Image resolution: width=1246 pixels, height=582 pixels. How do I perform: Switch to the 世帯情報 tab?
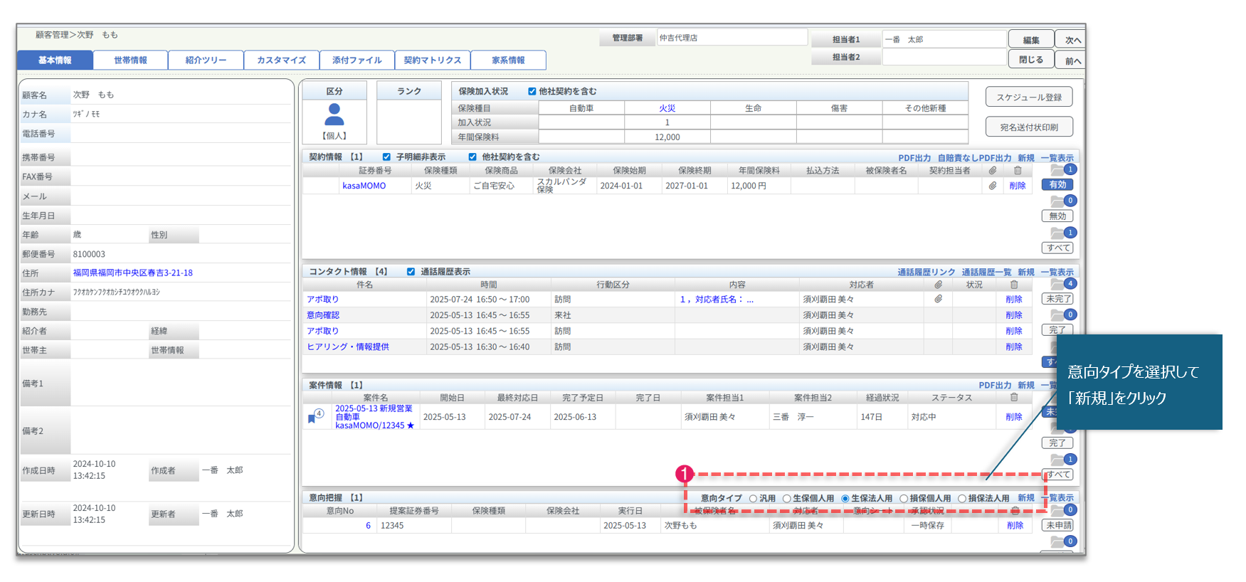(130, 60)
